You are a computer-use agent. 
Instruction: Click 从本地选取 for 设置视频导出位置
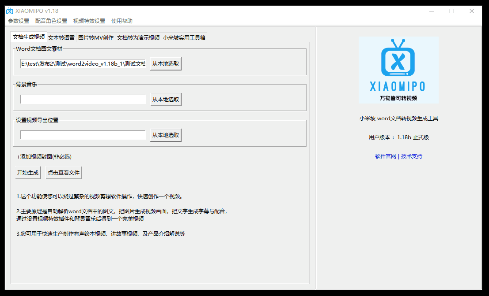click(x=166, y=135)
